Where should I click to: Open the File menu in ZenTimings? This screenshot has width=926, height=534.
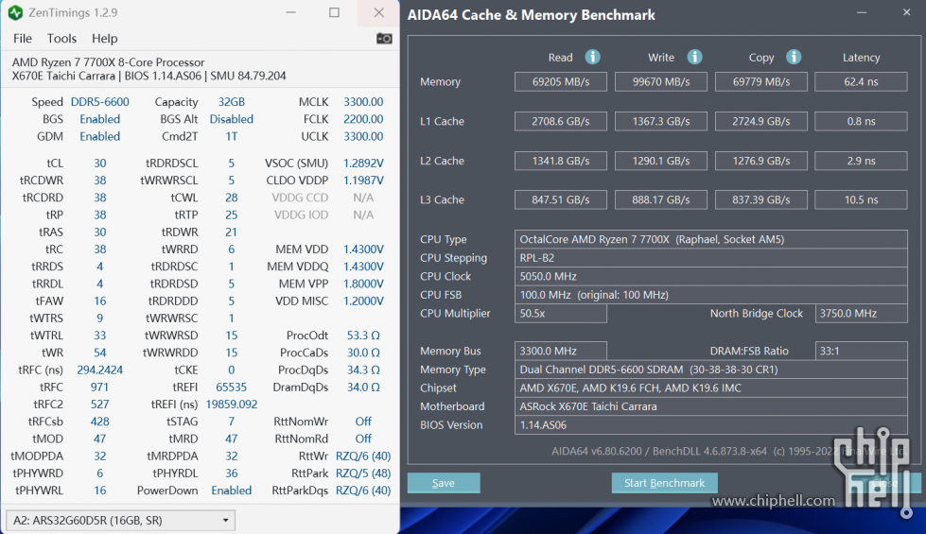pyautogui.click(x=23, y=39)
